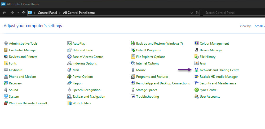
Task: Click the title bar Control Panel icon
Action: (3, 4)
